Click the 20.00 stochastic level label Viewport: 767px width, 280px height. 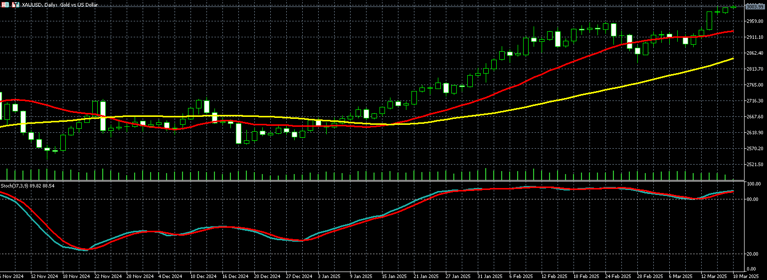coord(754,254)
